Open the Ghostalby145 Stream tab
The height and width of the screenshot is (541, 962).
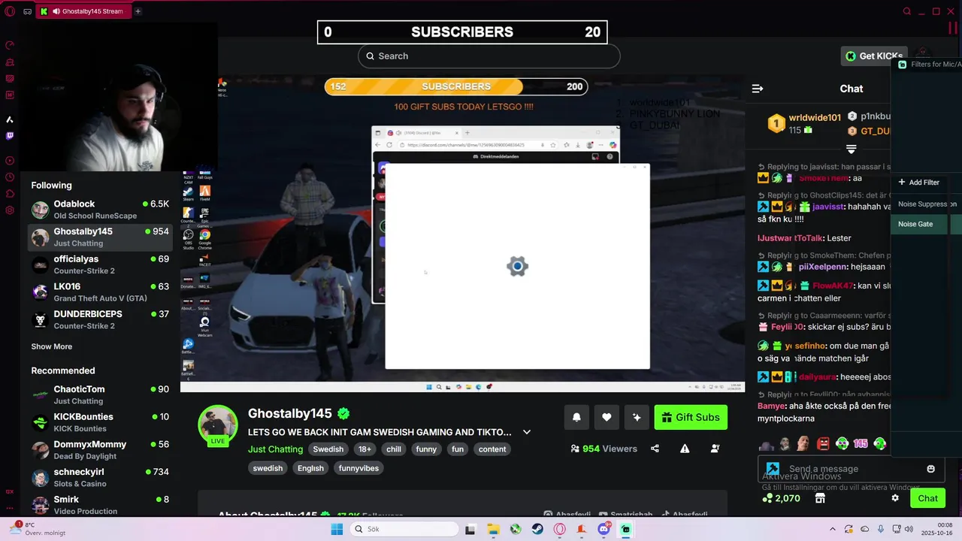[x=84, y=11]
